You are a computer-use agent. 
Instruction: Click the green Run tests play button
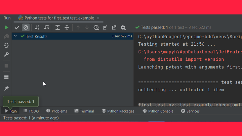click(6, 27)
